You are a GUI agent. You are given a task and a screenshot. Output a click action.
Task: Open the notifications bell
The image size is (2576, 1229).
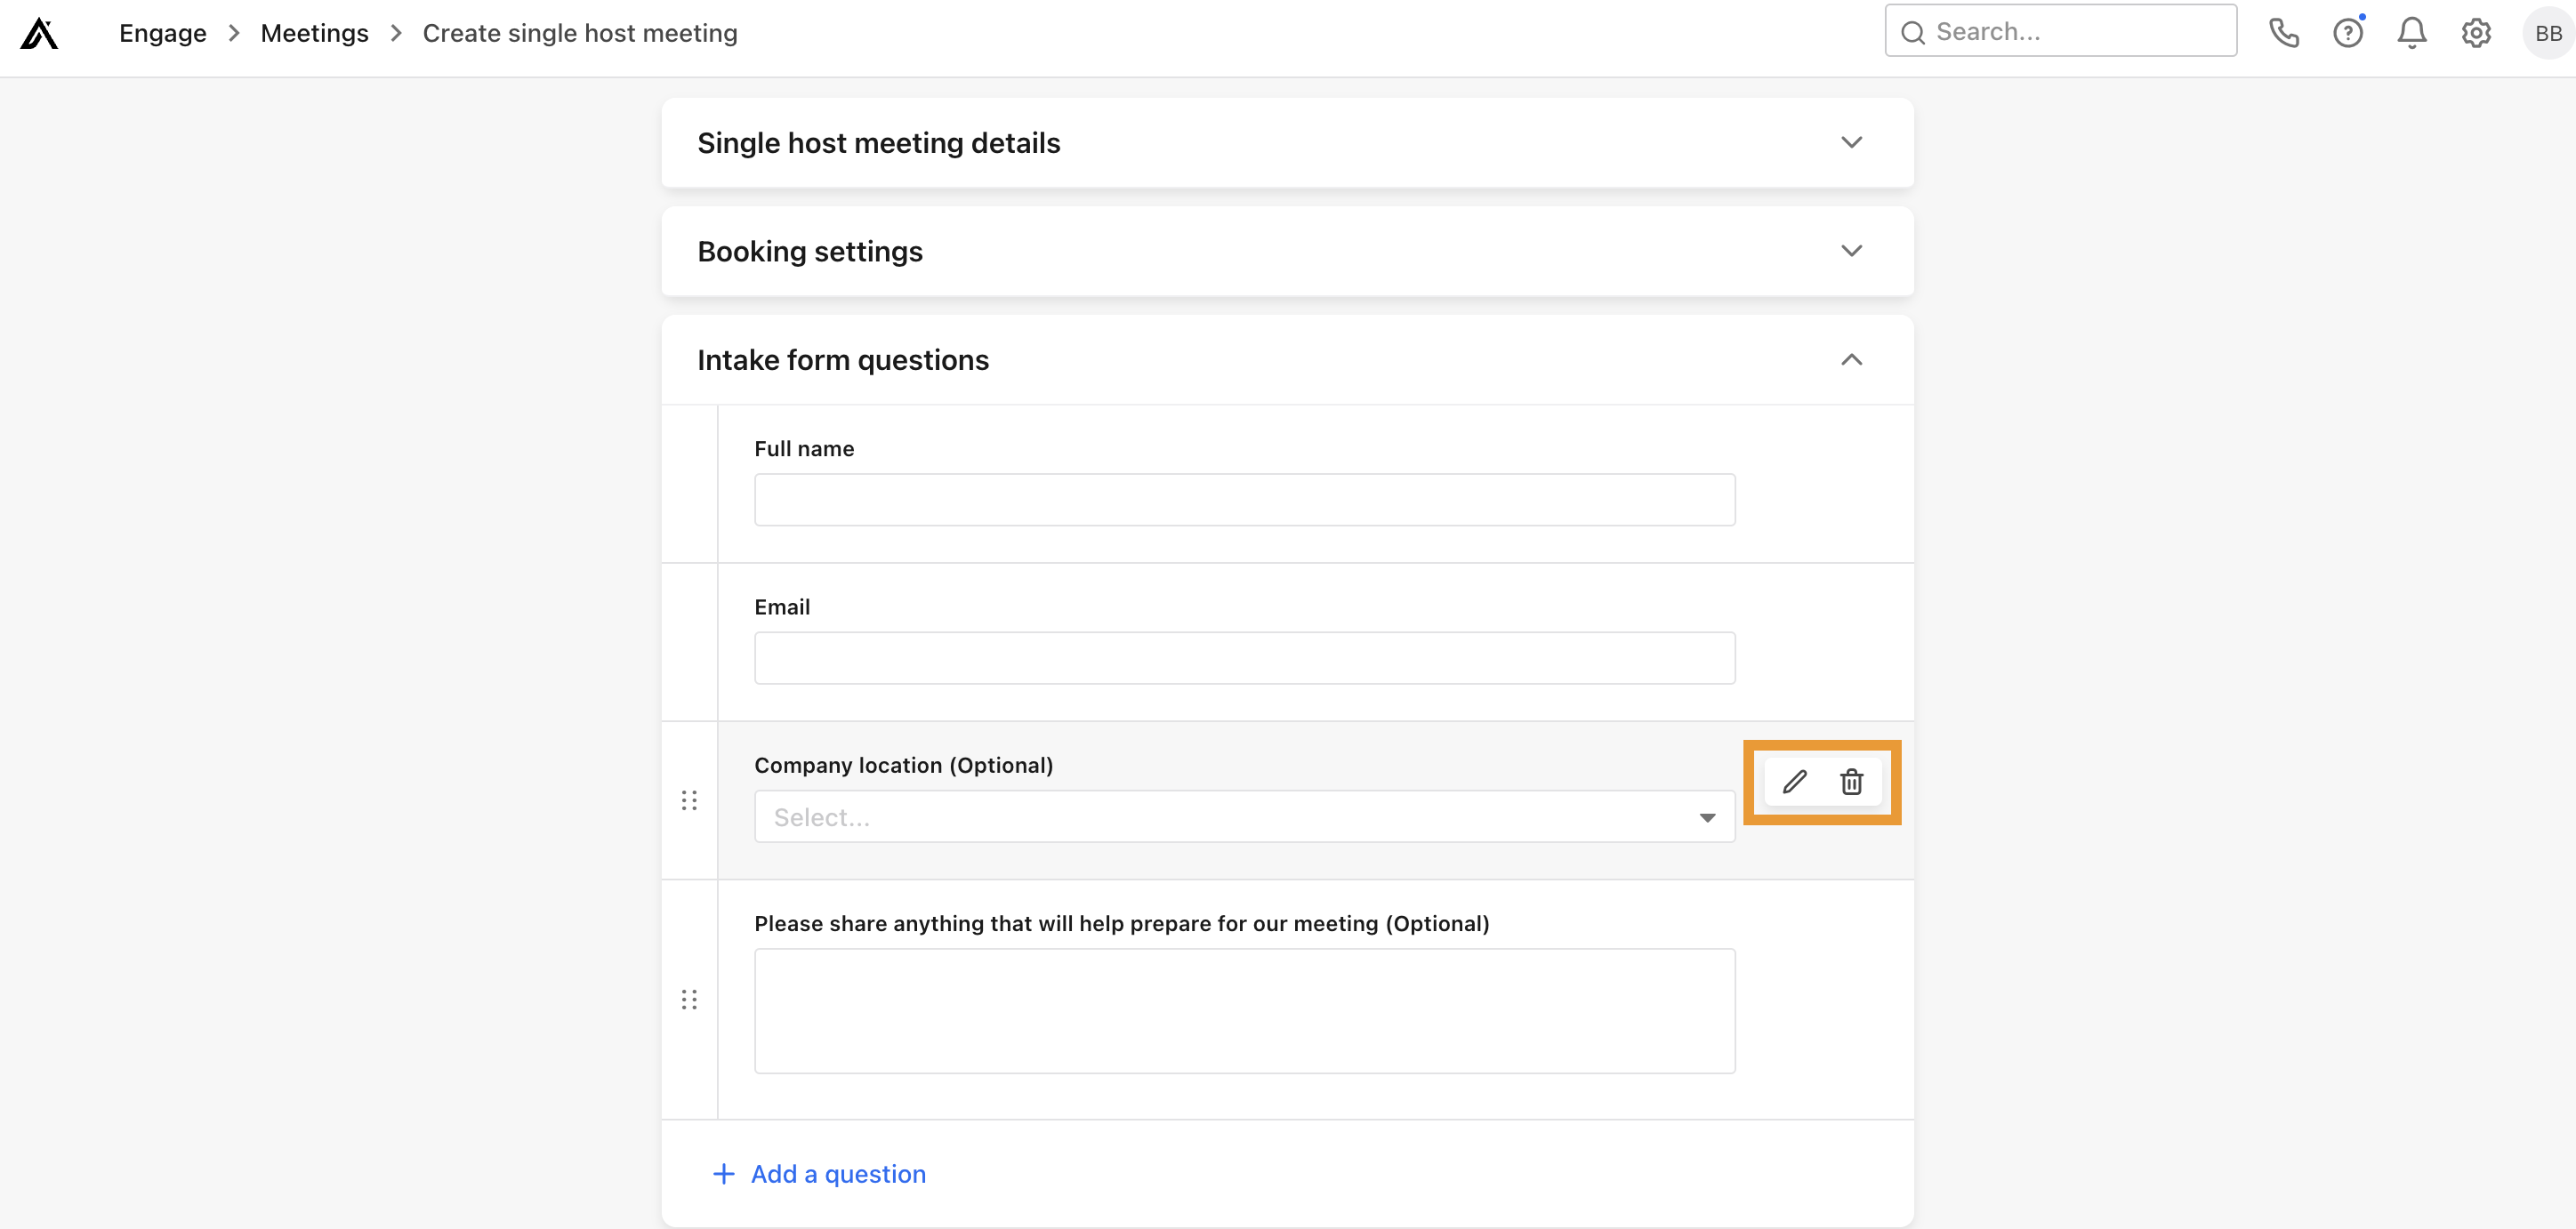(x=2412, y=33)
